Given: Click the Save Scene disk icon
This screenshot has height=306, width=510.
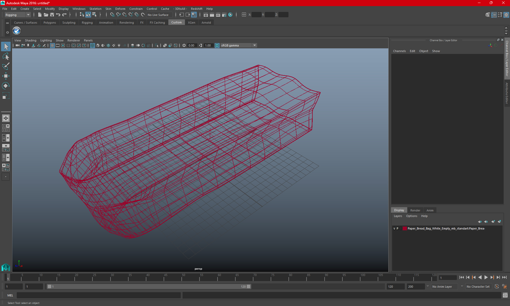Looking at the screenshot, I should coord(52,15).
